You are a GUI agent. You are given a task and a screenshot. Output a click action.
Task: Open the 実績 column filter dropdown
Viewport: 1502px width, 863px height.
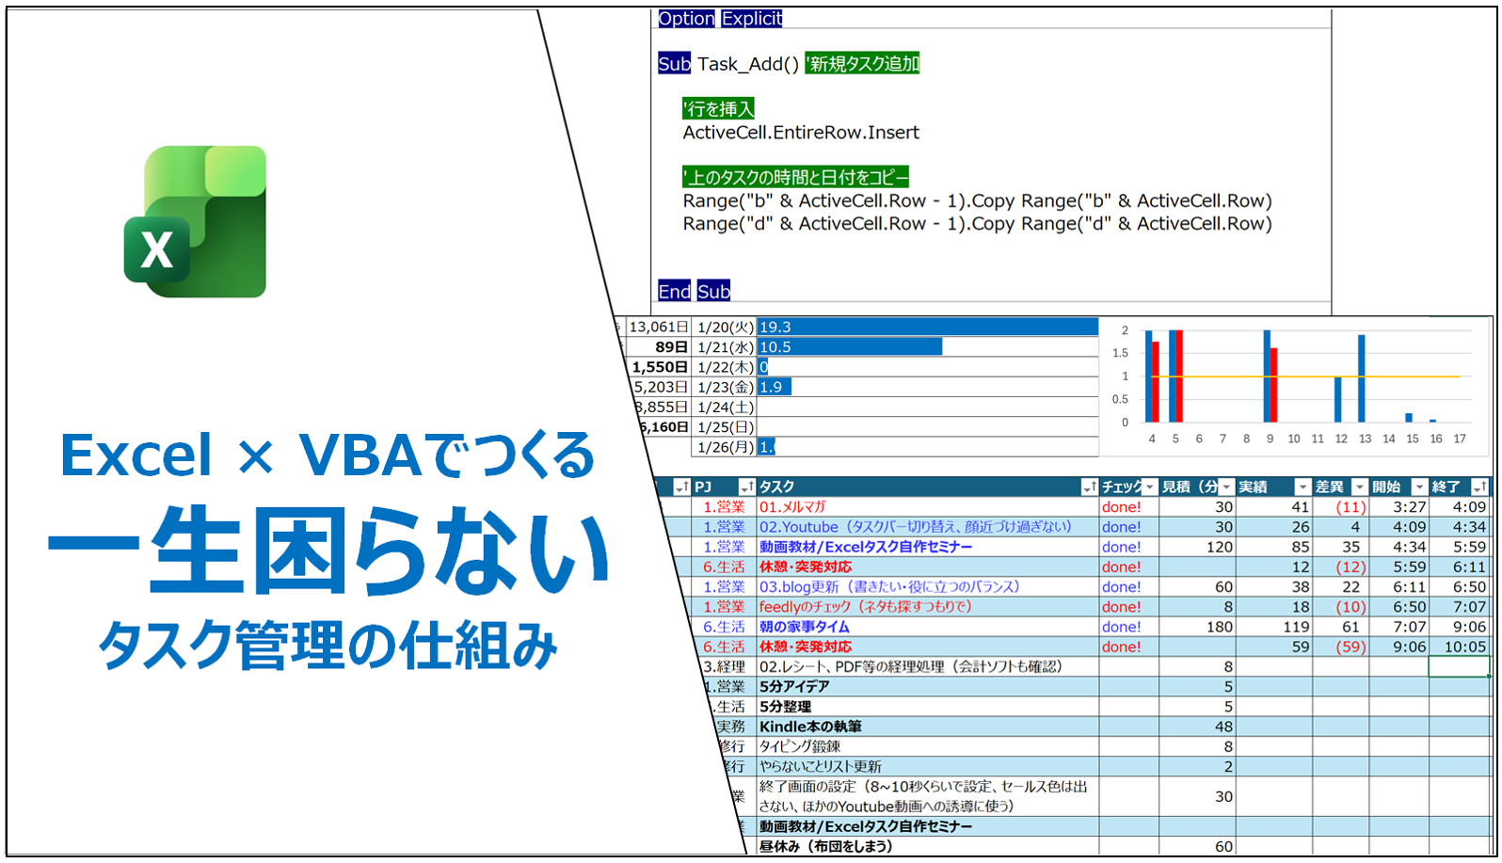(x=1302, y=487)
